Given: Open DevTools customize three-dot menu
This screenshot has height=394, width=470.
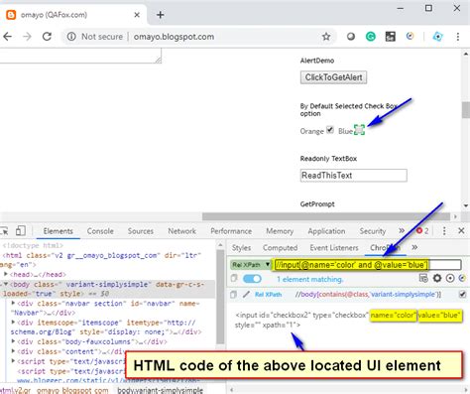Looking at the screenshot, I should 444,230.
